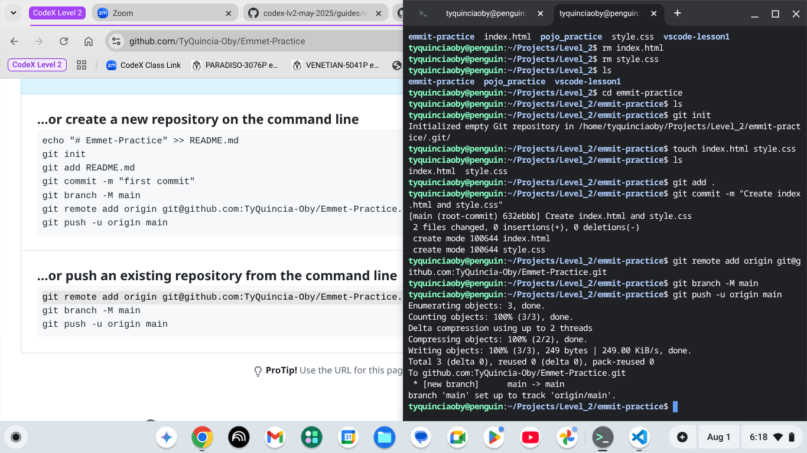Open the Files app from the shelf
Image resolution: width=807 pixels, height=453 pixels.
click(x=385, y=437)
